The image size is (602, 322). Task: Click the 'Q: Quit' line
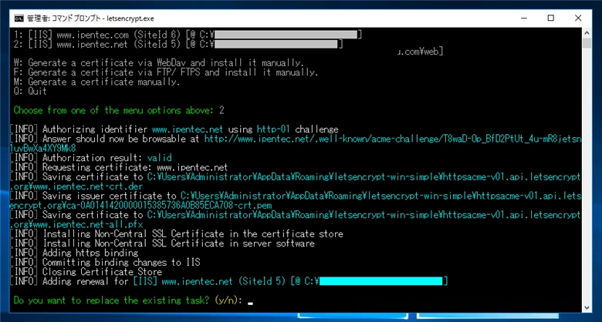tap(30, 91)
